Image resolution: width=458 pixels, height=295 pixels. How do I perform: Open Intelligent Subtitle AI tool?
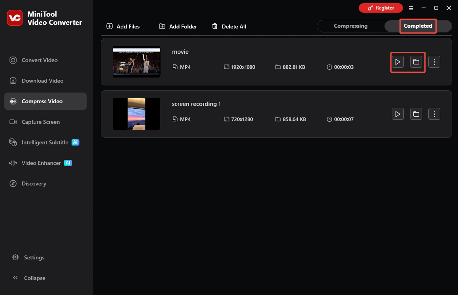coord(45,142)
